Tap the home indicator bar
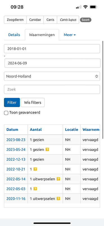 (52, 223)
